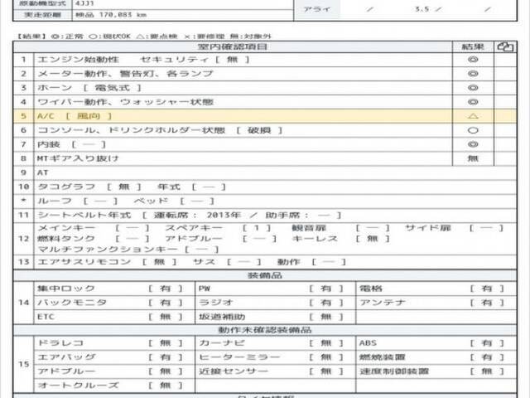
Task: Click the マルチファンクションキー entry
Action: click(128, 250)
